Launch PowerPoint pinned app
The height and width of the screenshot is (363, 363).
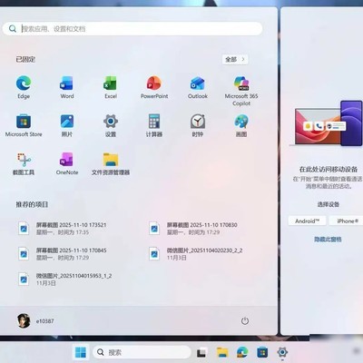click(x=154, y=87)
